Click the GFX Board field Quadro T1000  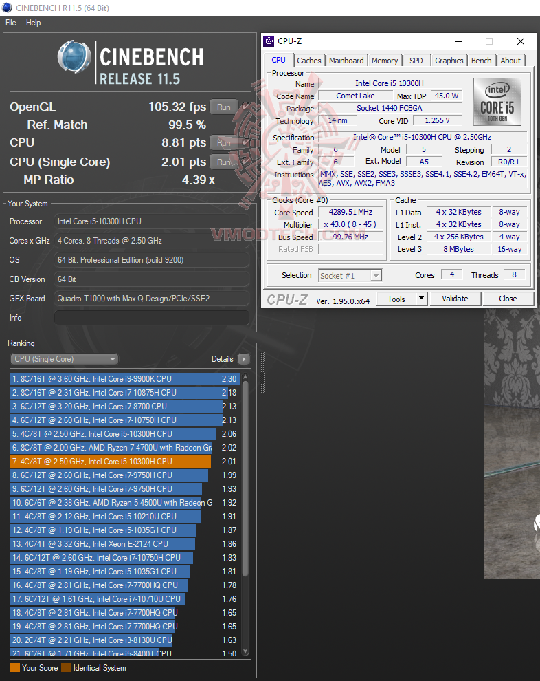tap(151, 299)
